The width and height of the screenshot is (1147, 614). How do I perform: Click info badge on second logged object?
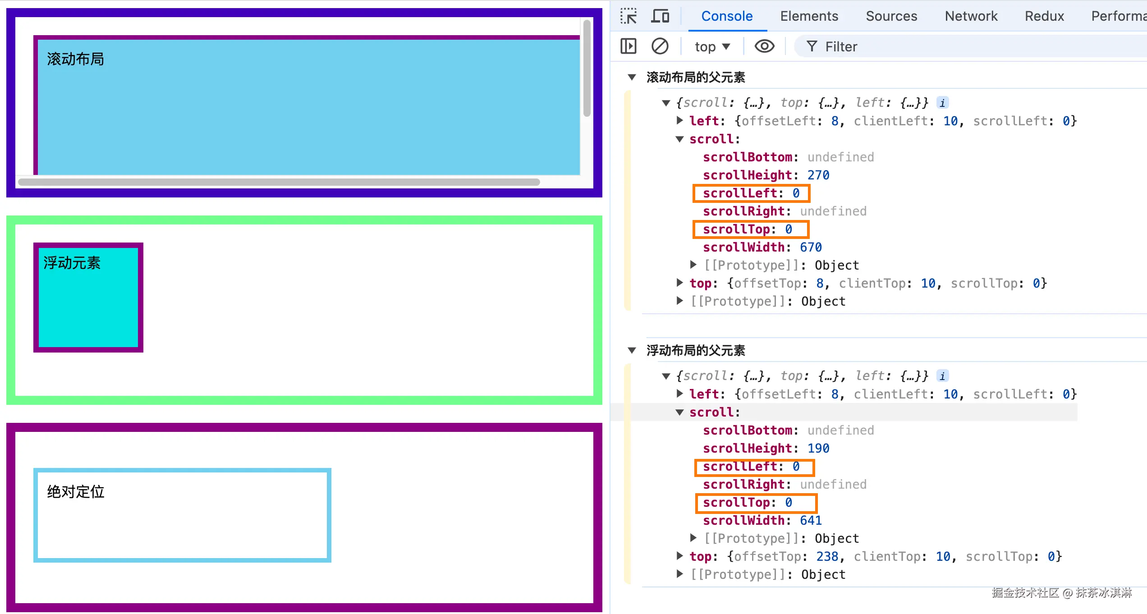pyautogui.click(x=942, y=376)
